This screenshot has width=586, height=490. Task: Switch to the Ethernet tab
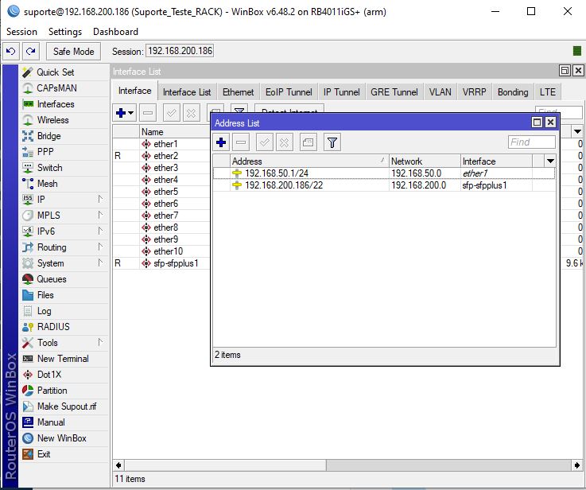[238, 92]
